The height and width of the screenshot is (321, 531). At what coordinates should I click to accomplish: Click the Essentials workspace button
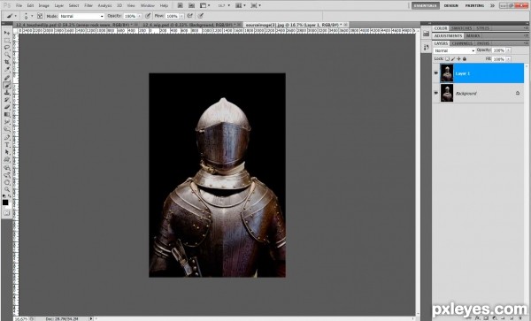tap(426, 6)
